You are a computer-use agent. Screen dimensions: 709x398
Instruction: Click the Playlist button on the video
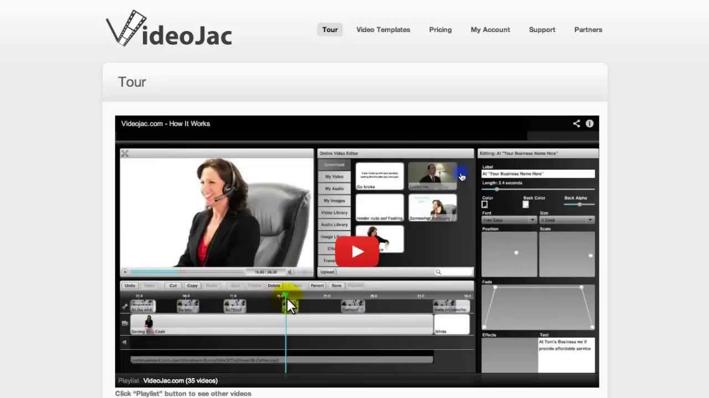(x=129, y=381)
